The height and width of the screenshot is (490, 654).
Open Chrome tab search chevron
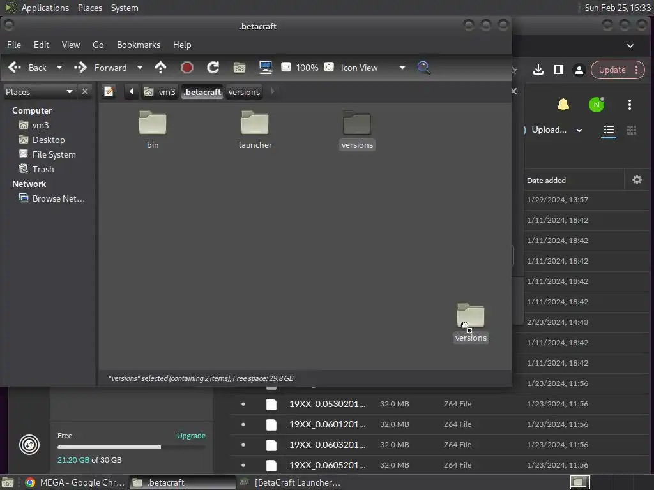pyautogui.click(x=630, y=45)
